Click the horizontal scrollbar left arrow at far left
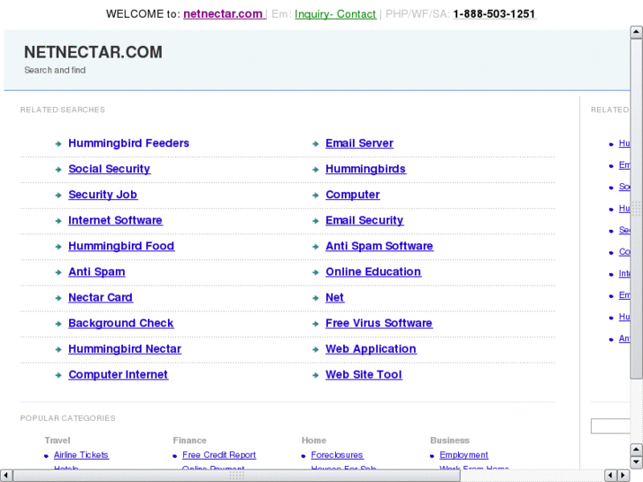The height and width of the screenshot is (482, 643). tap(5, 475)
